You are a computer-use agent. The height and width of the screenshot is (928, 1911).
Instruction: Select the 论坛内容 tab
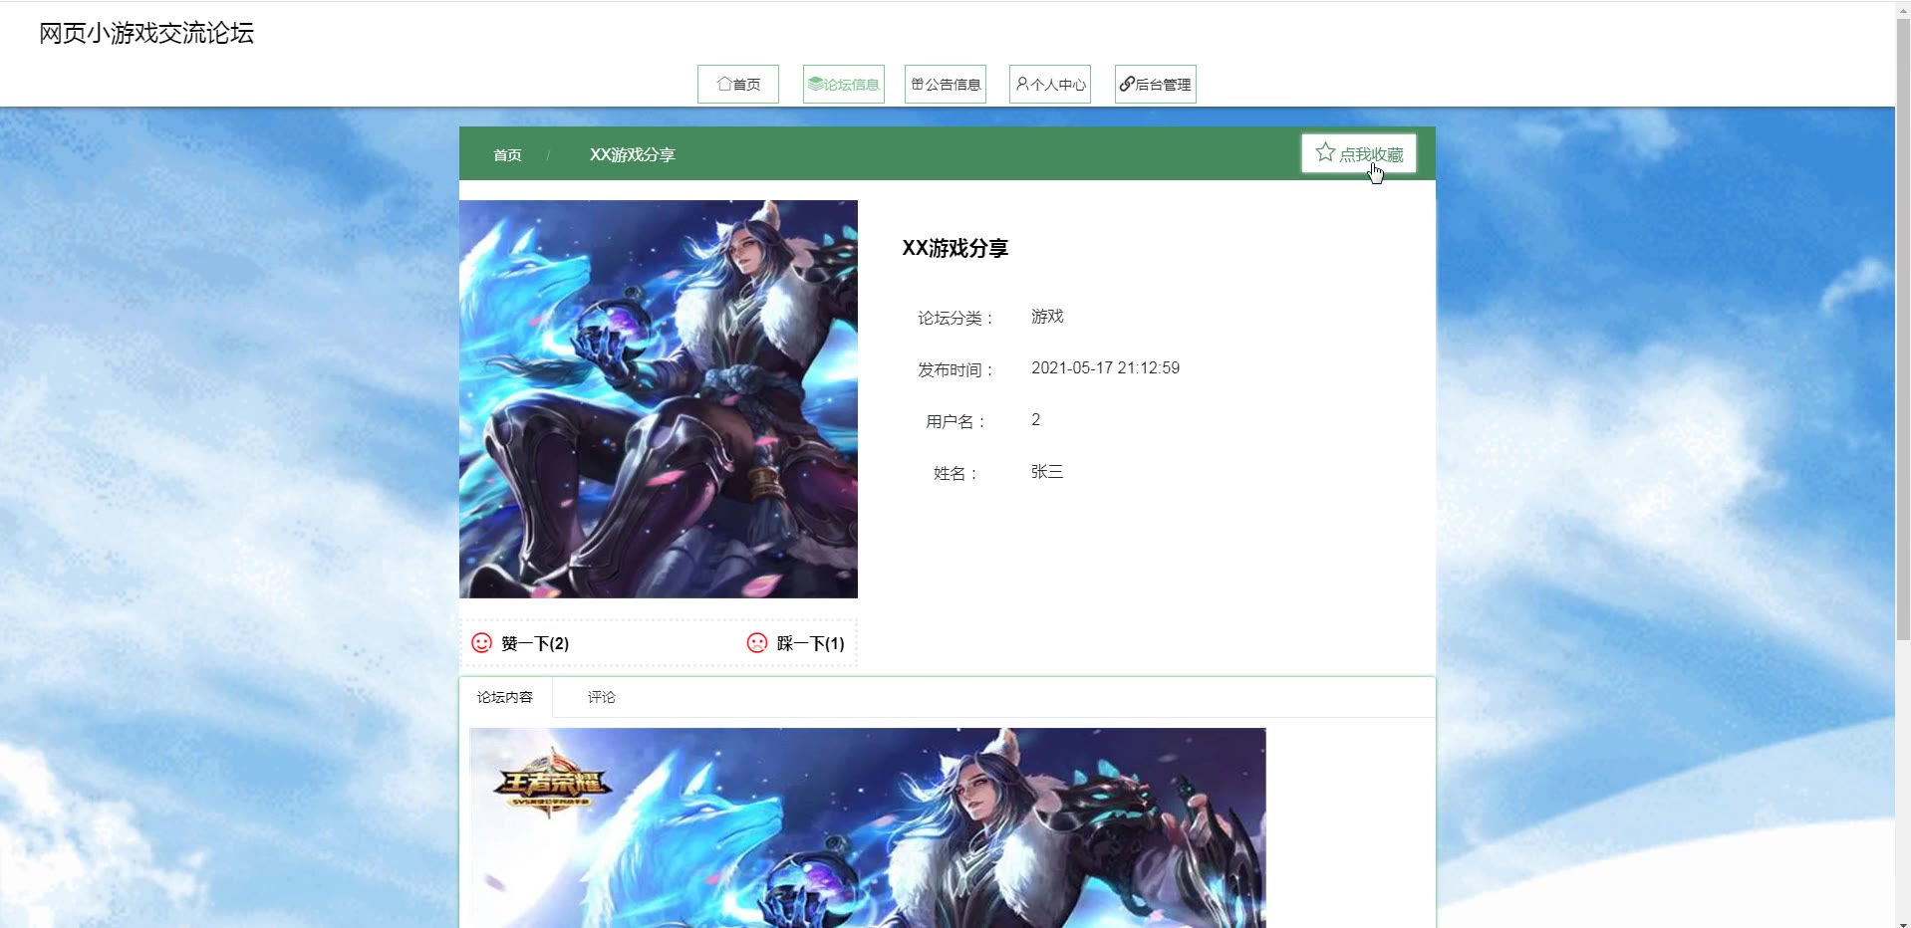click(505, 697)
